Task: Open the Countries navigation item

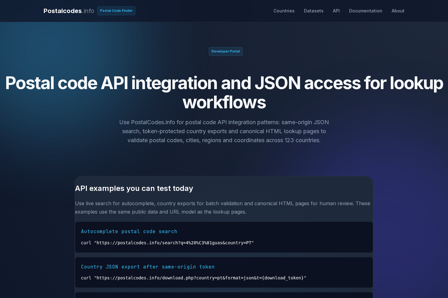Action: click(284, 11)
